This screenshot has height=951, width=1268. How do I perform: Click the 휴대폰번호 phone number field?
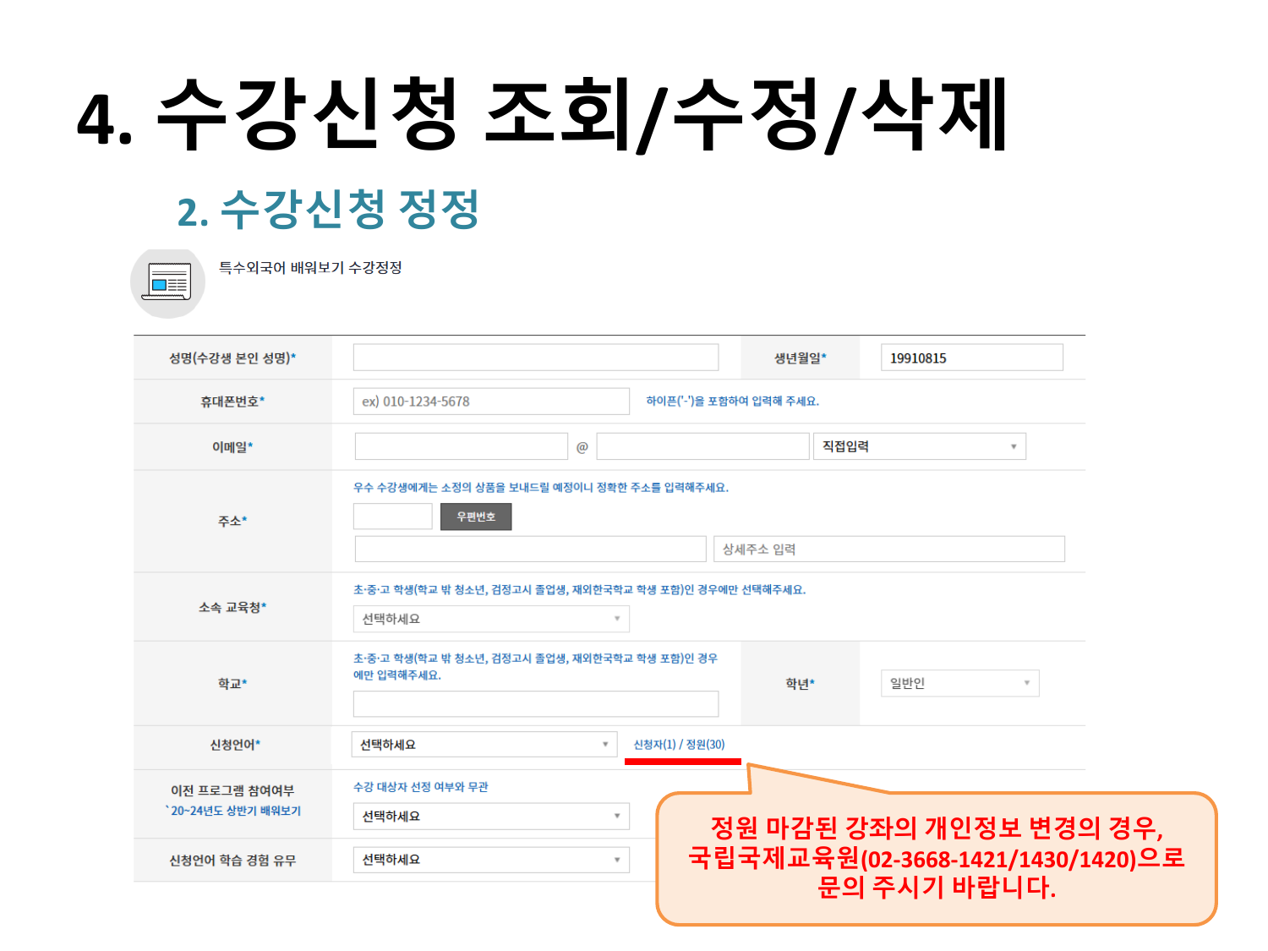click(490, 402)
